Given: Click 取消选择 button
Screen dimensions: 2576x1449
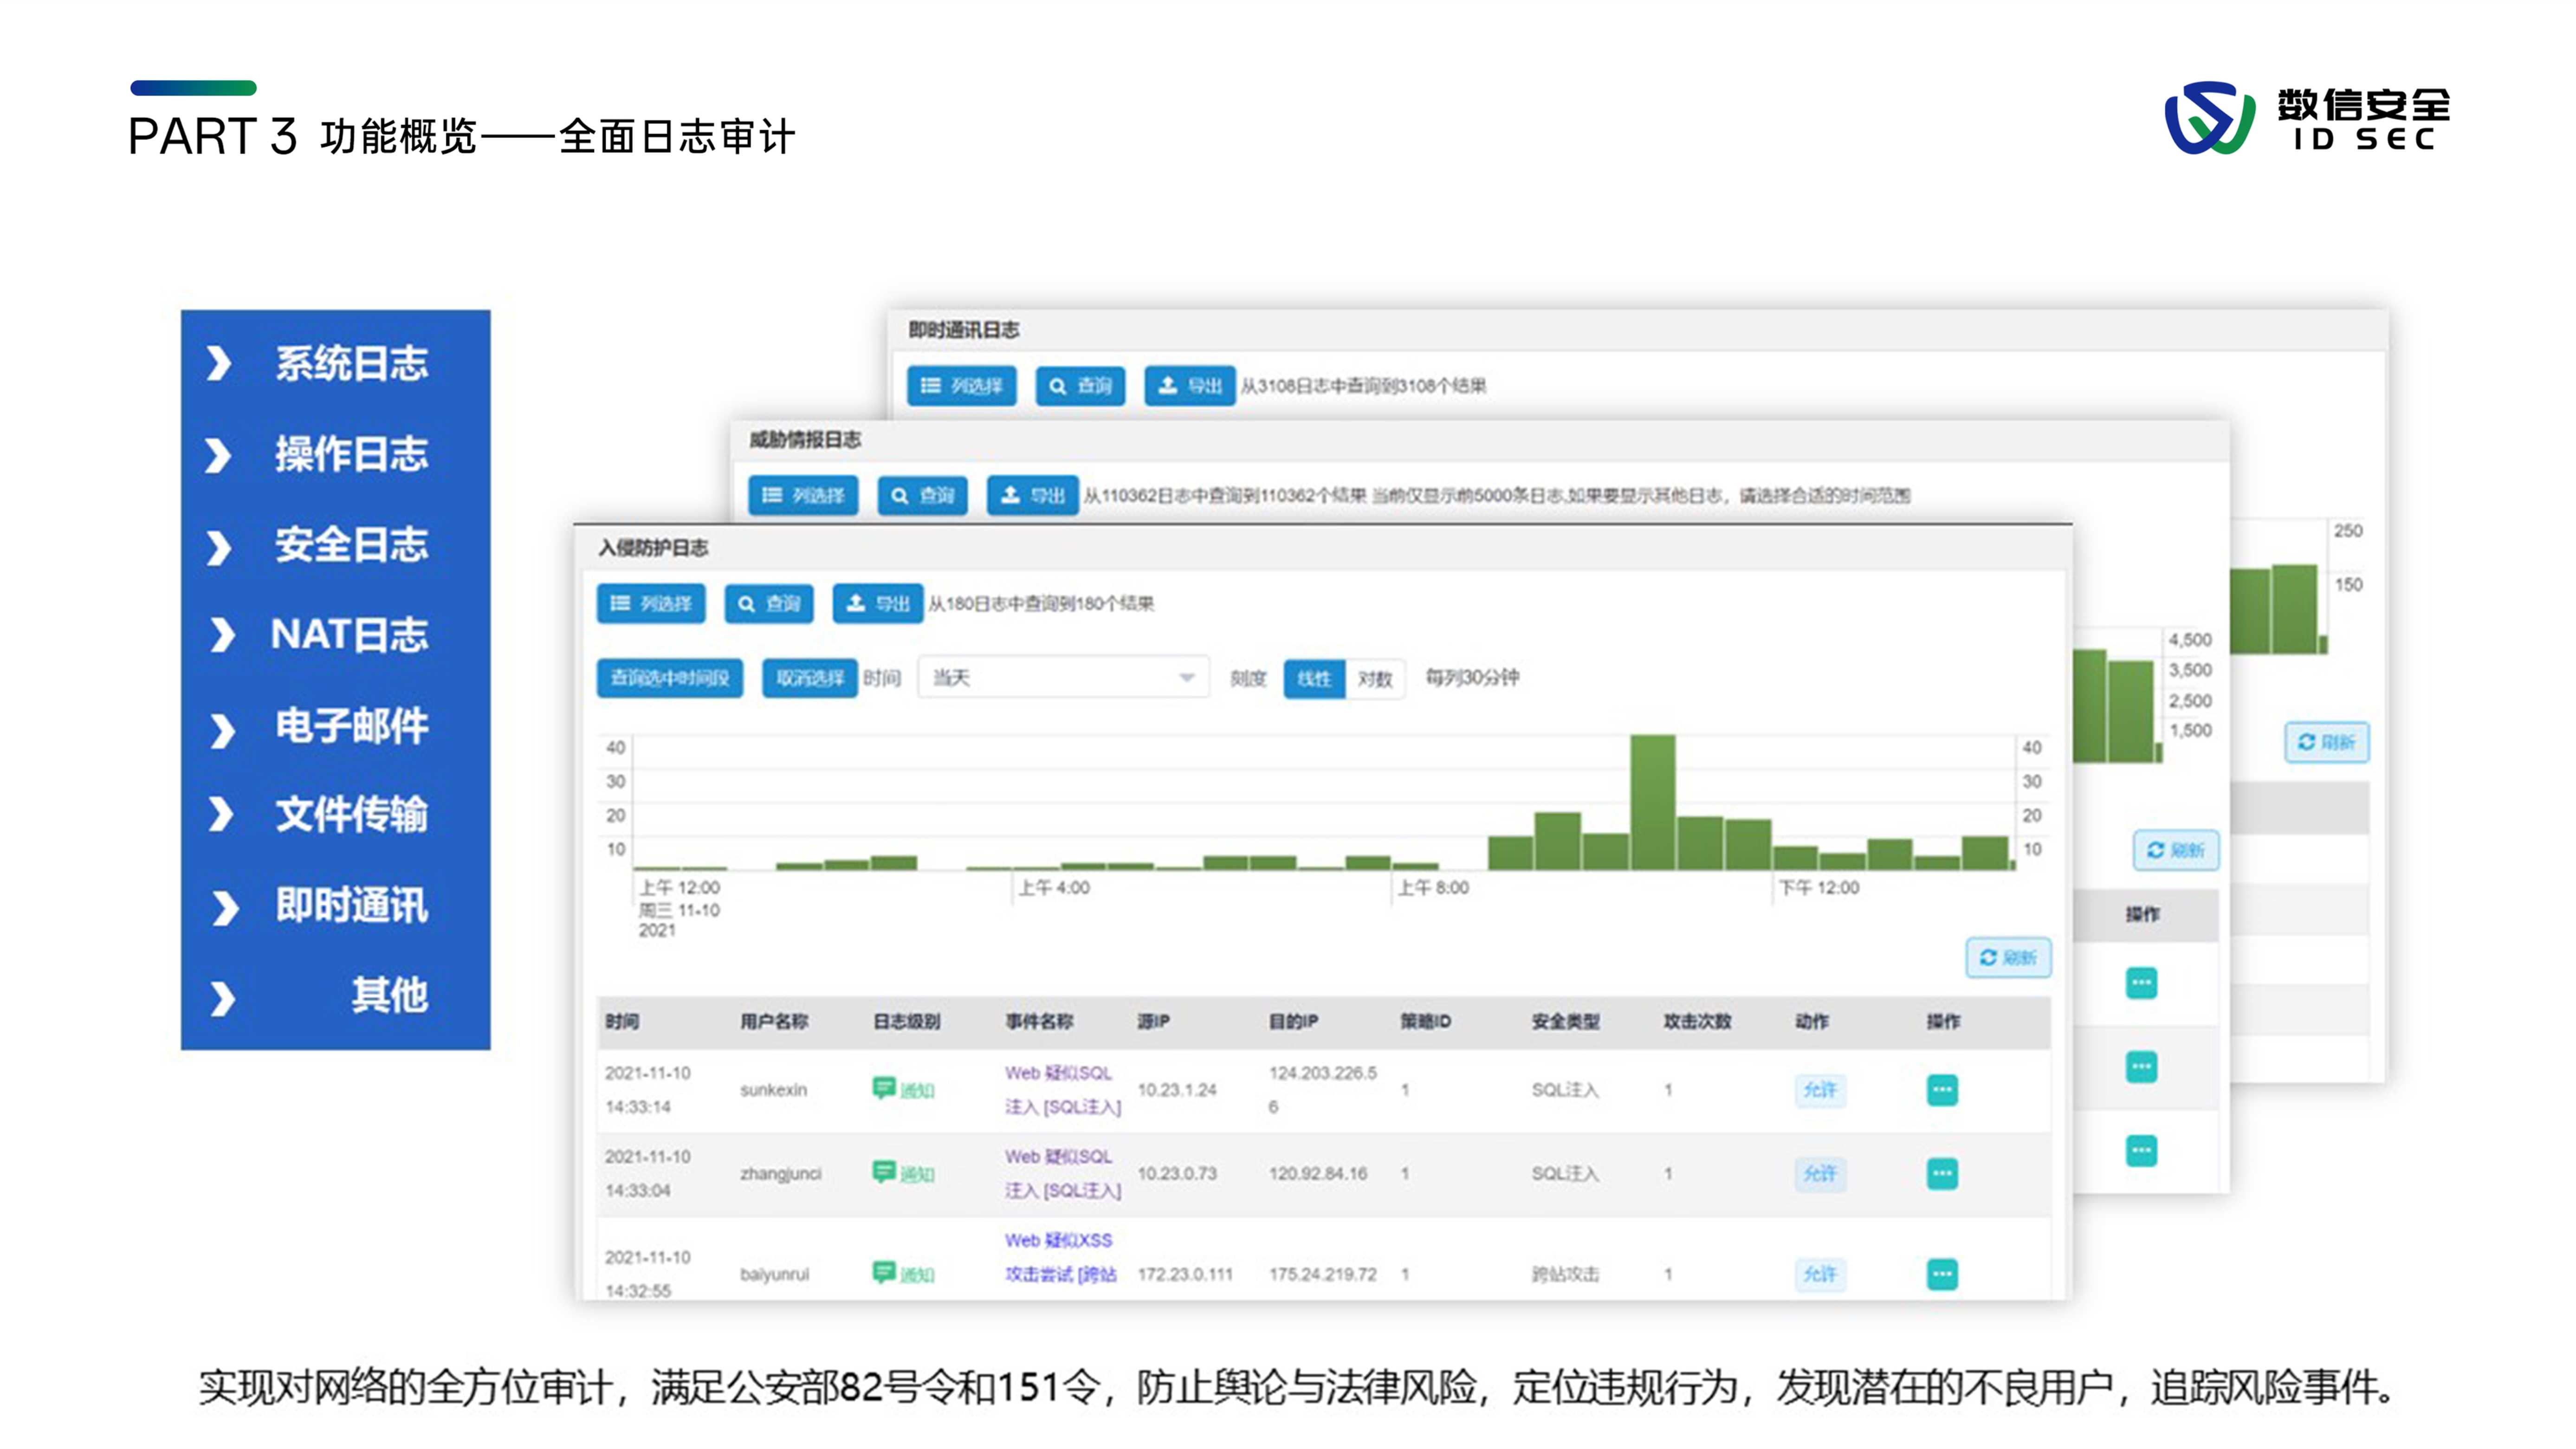Looking at the screenshot, I should pos(809,678).
